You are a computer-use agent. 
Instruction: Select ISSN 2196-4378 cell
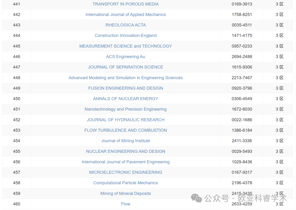242,183
